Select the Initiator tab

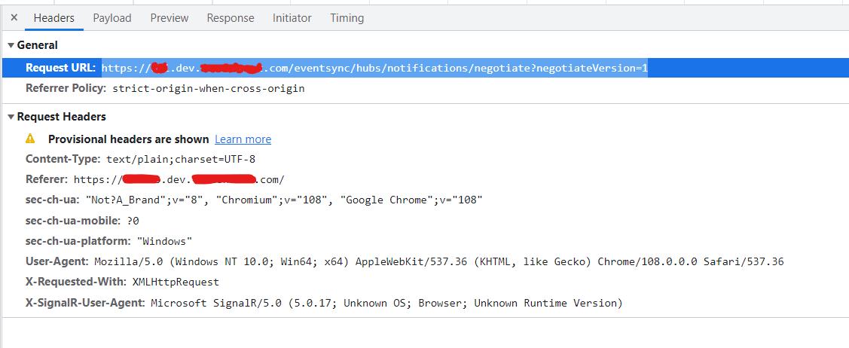click(x=292, y=17)
